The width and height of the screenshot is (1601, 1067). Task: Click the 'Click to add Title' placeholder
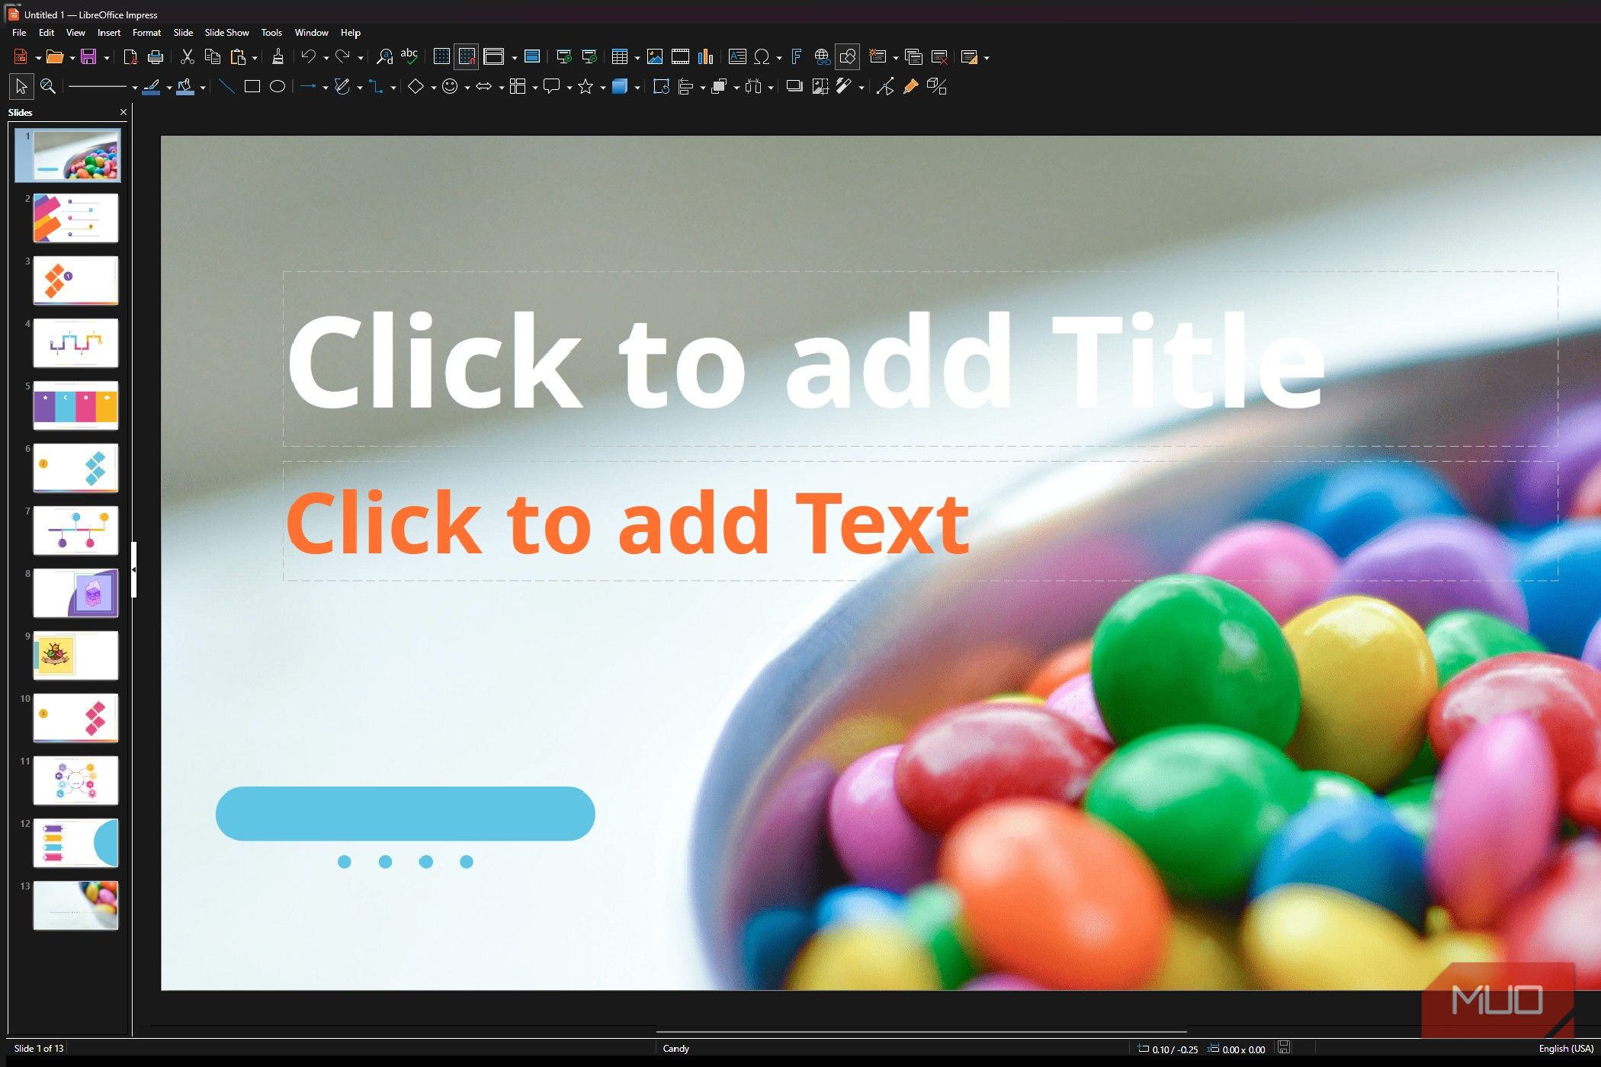pyautogui.click(x=920, y=359)
